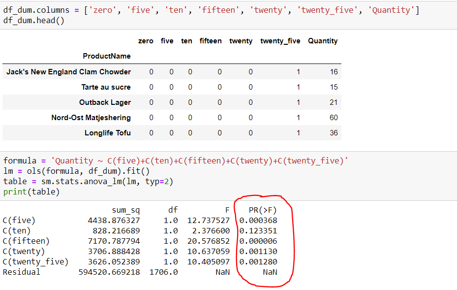Select the Outback Lager row label
Viewport: 457px width, 290px height.
point(105,102)
